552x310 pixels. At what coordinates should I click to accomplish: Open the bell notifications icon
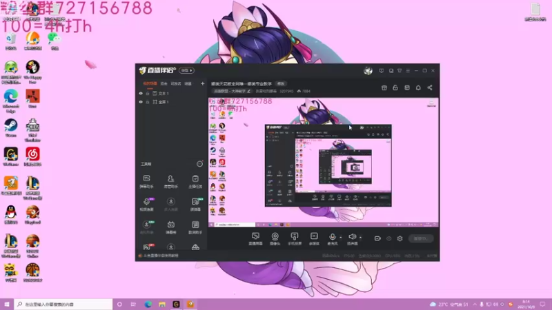tap(418, 87)
